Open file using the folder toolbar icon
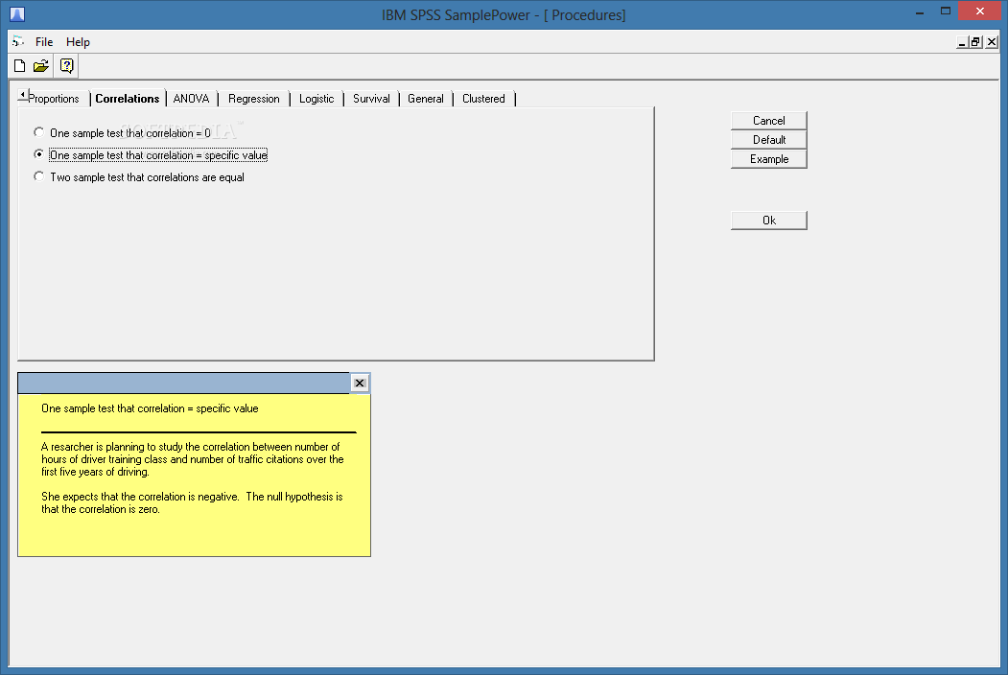 [41, 65]
